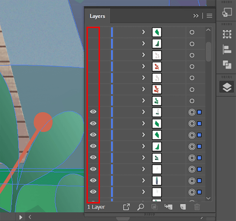Click the Delete Selection trash icon
This screenshot has height=221, width=236.
[197, 207]
